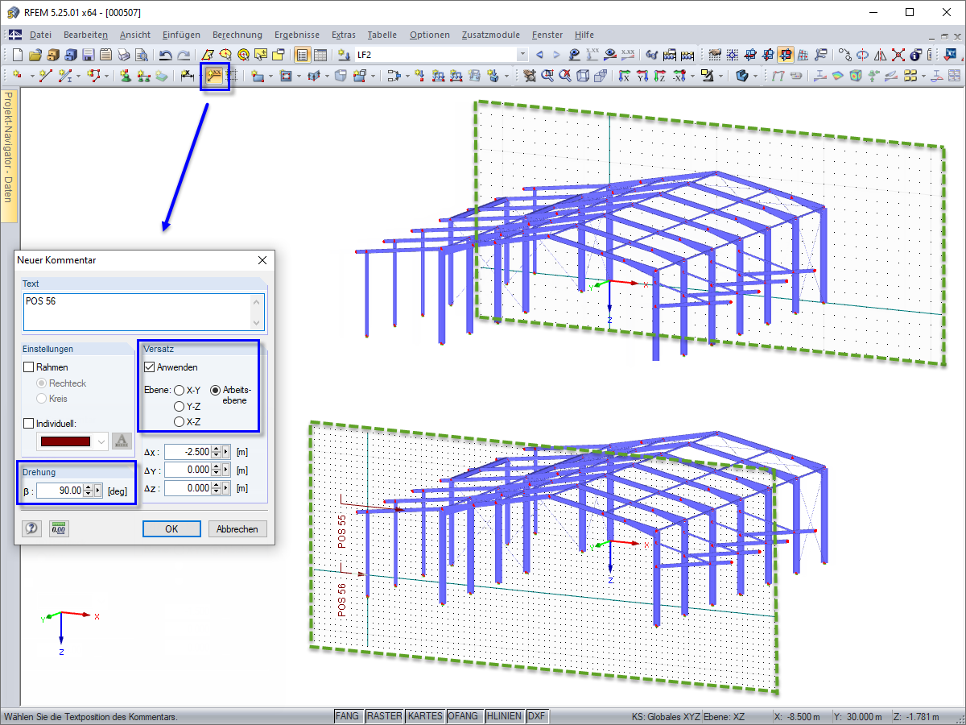Viewport: 966px width, 725px height.
Task: Open Δy value dropdown arrow
Action: click(225, 470)
